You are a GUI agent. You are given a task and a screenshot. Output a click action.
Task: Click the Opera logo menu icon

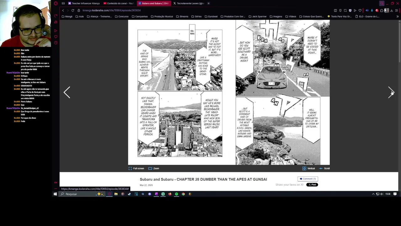pyautogui.click(x=56, y=3)
